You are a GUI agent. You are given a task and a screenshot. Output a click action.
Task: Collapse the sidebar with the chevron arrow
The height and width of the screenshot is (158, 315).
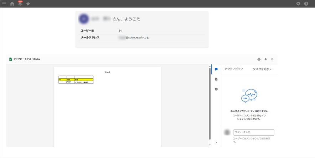pyautogui.click(x=216, y=142)
